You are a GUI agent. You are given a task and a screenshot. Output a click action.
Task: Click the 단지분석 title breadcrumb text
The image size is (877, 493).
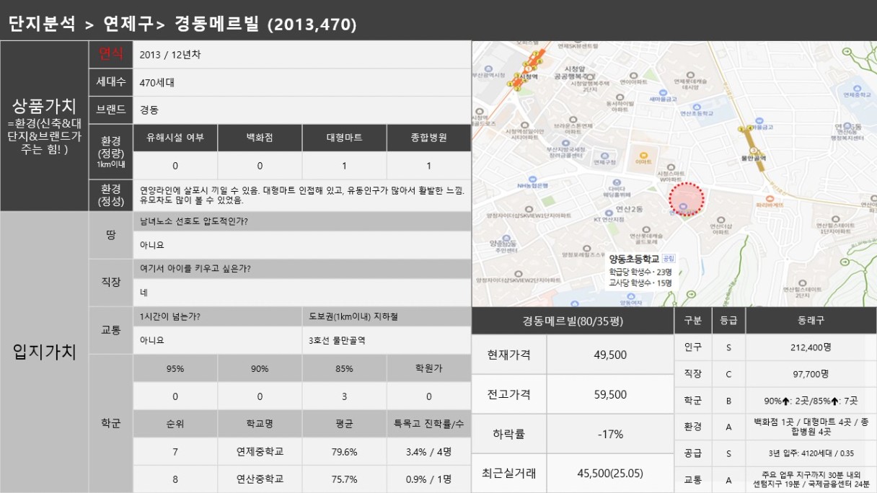coord(42,24)
